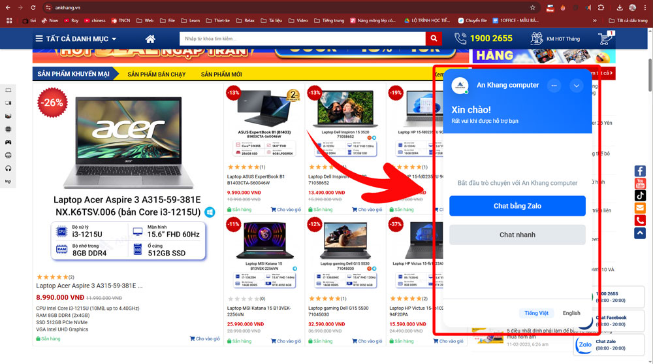Click search keyword input field
This screenshot has height=364, width=653.
(302, 39)
